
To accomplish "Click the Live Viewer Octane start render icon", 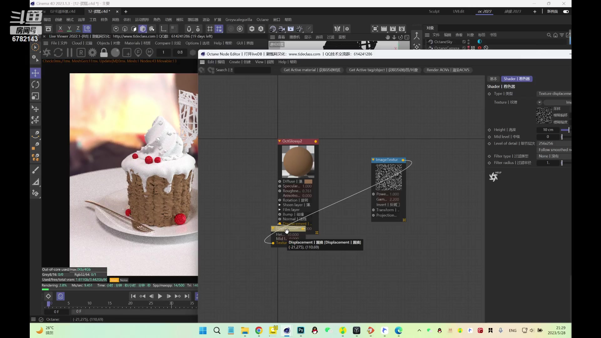I will [x=47, y=52].
